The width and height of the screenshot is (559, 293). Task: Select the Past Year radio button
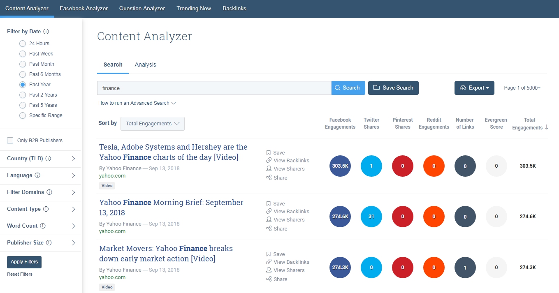pyautogui.click(x=23, y=85)
